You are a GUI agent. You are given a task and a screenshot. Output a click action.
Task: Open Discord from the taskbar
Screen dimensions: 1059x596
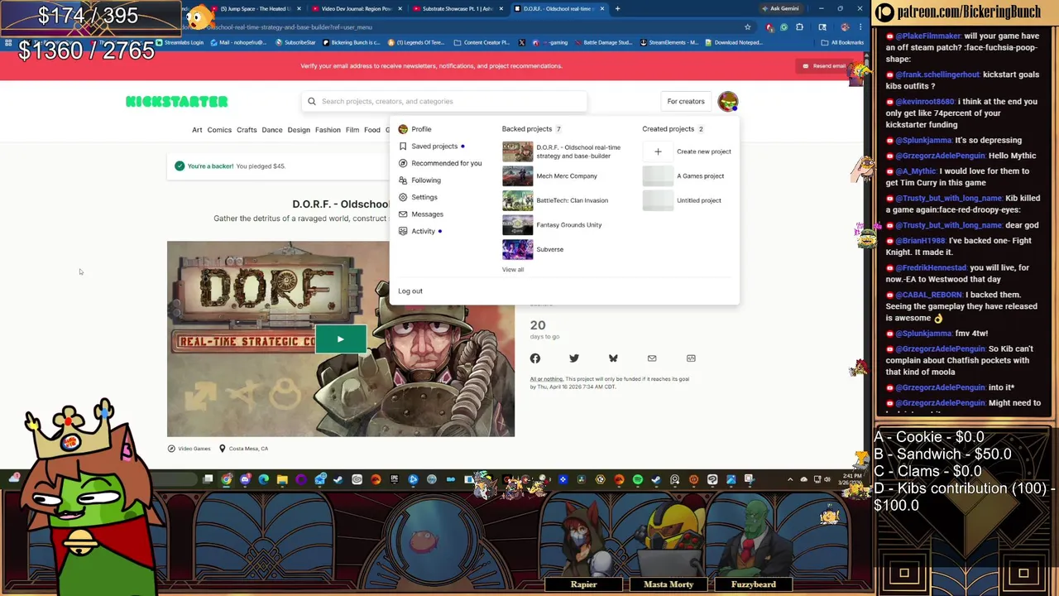point(245,479)
